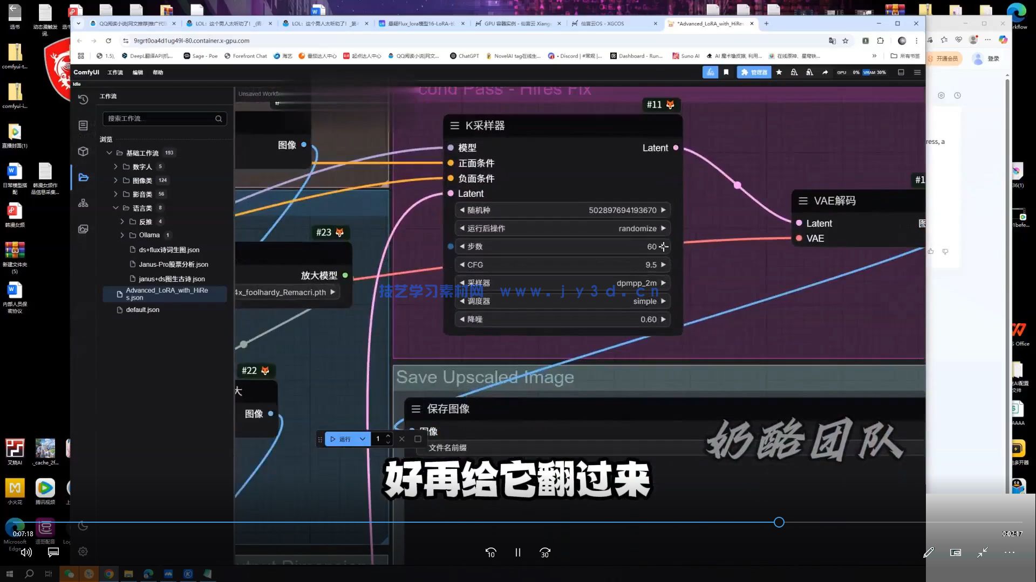Mute the video player volume
1036x582 pixels.
[x=26, y=552]
